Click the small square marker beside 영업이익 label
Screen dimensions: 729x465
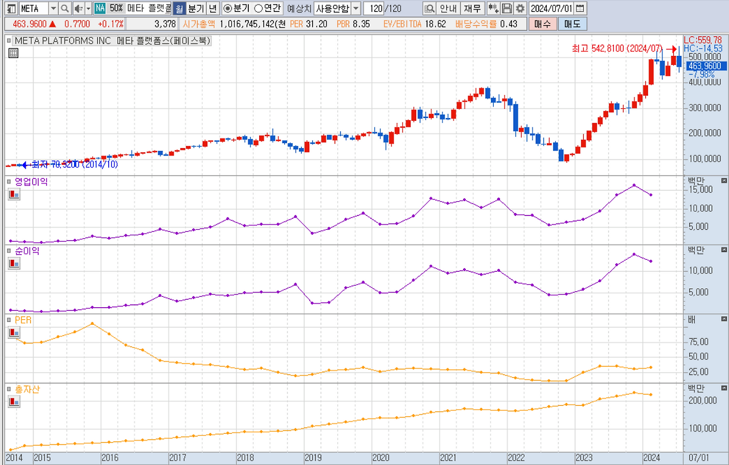tap(9, 182)
